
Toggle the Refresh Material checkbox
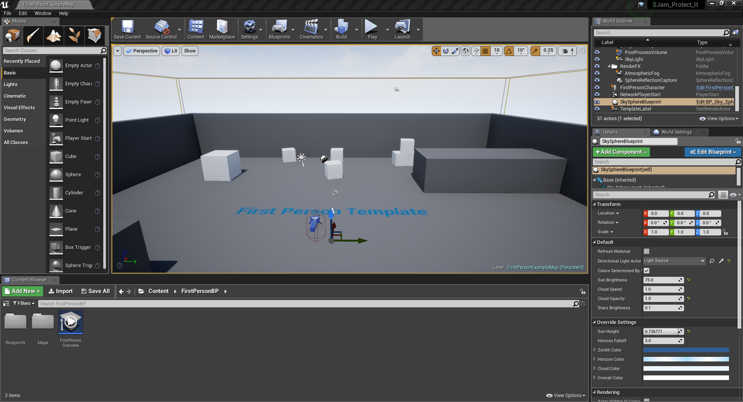point(647,251)
